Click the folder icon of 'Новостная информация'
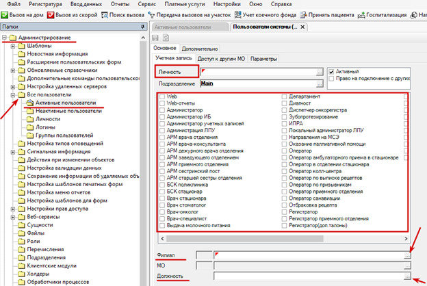 21,54
